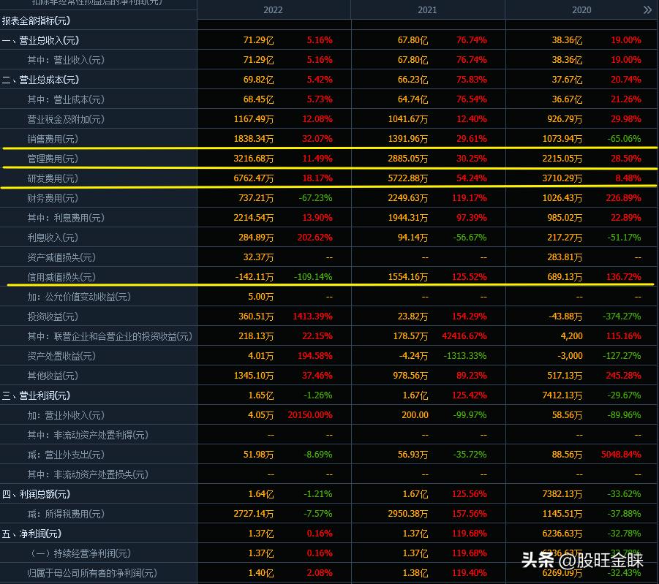The image size is (659, 584).
Task: Click the 研发费用(元) row label
Action: 53,178
